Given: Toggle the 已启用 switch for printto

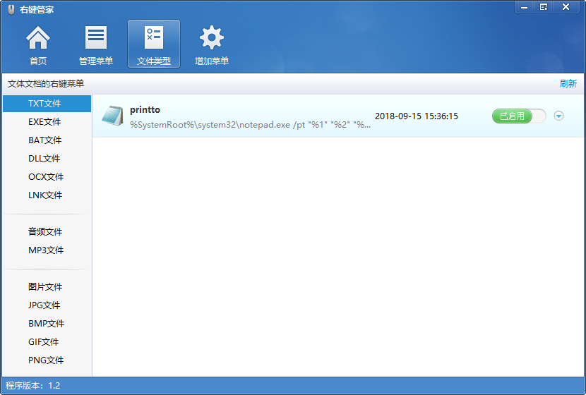Looking at the screenshot, I should (x=519, y=116).
